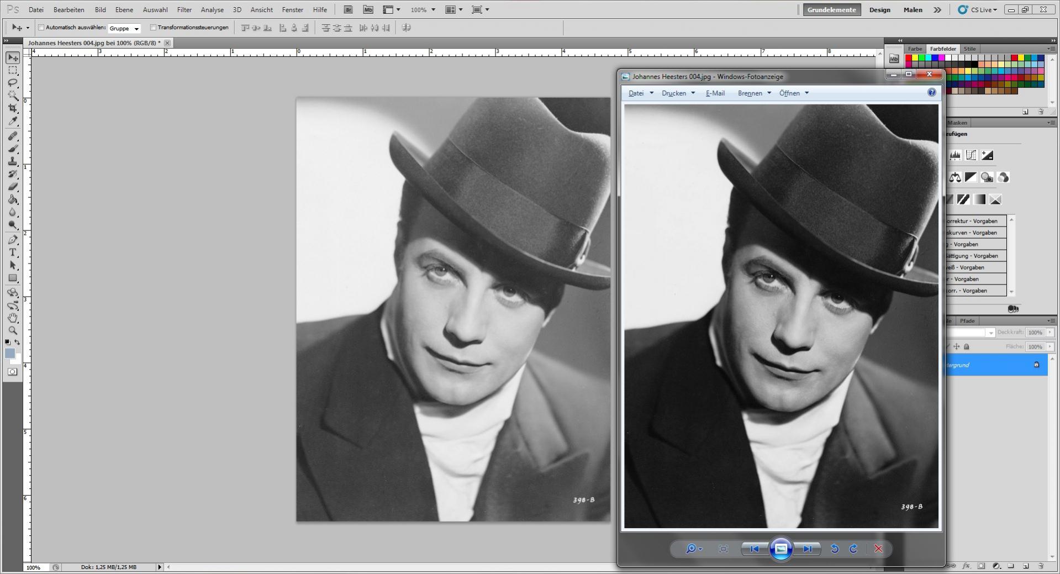Delete photo with red X icon
Viewport: 1060px width, 574px height.
(x=878, y=549)
